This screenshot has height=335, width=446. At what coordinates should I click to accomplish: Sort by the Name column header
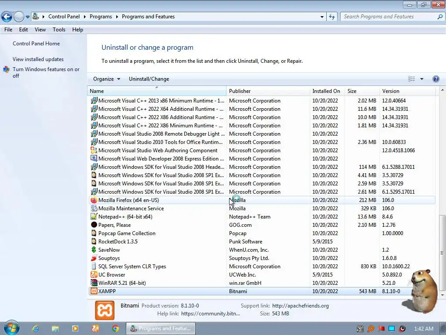coord(157,91)
